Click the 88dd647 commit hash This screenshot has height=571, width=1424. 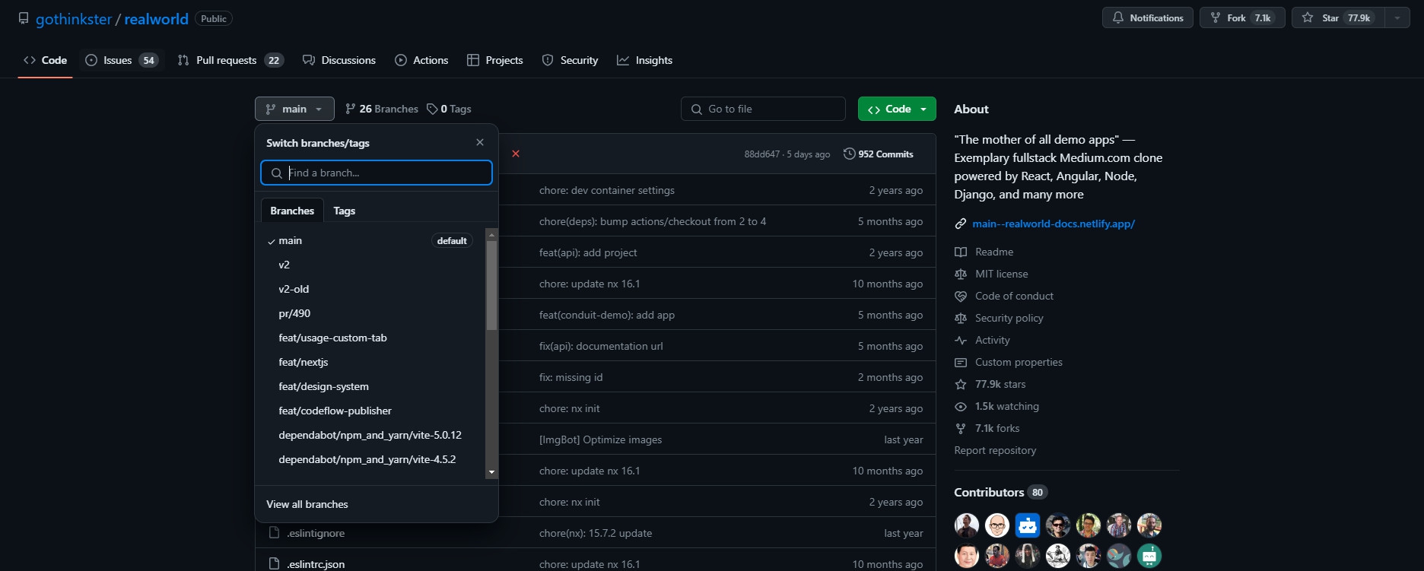click(x=762, y=154)
